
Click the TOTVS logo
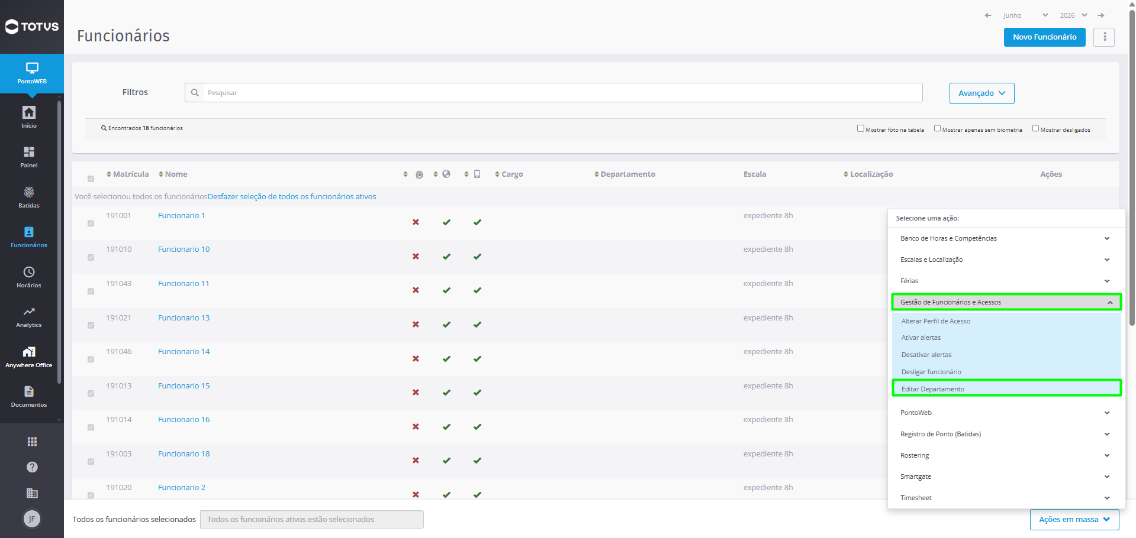click(x=32, y=27)
